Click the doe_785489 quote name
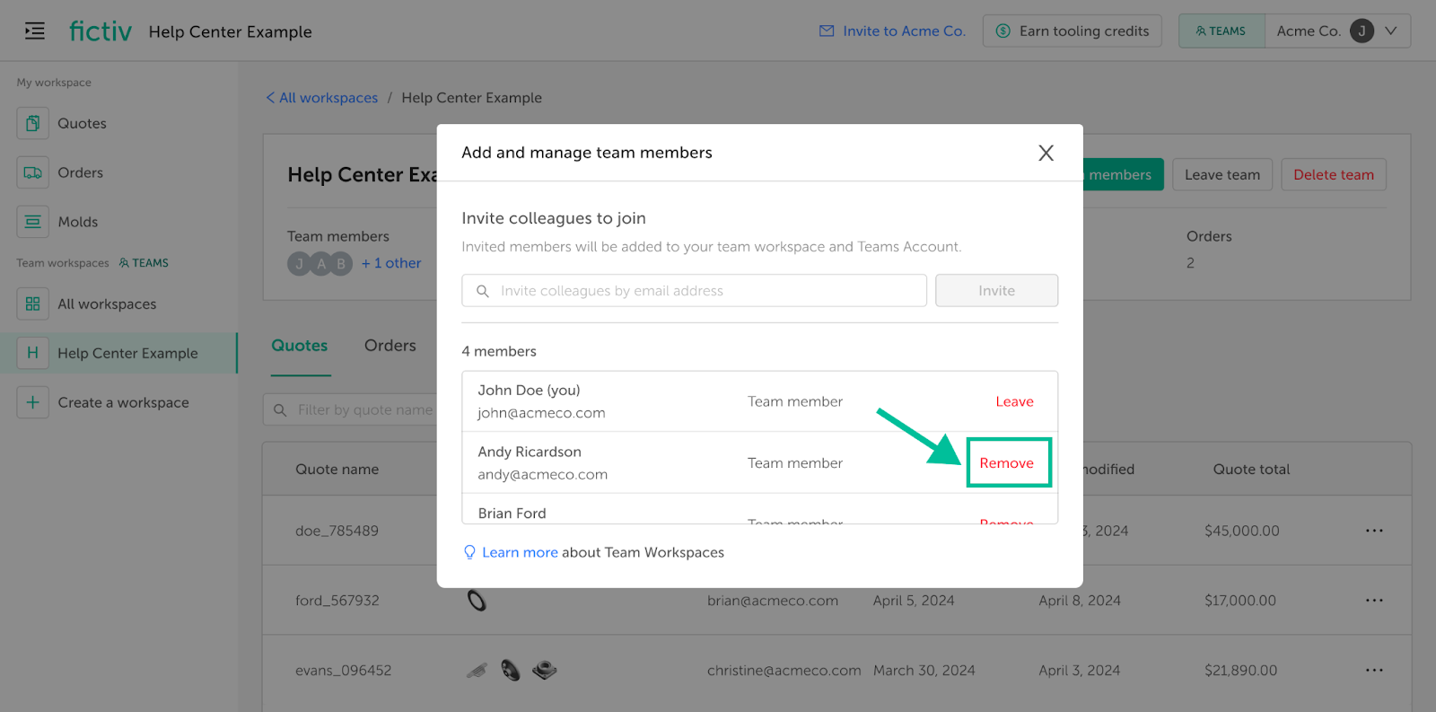The image size is (1436, 712). tap(337, 531)
